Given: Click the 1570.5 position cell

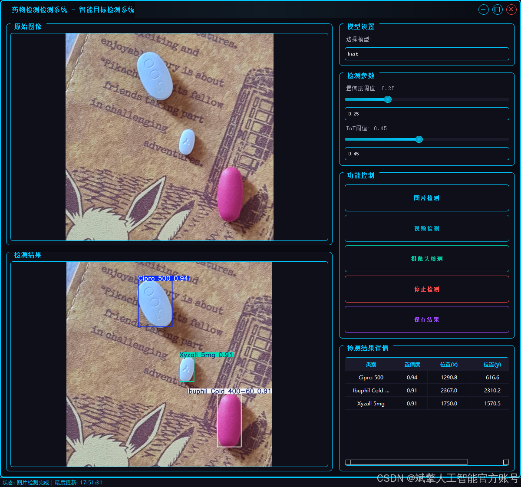Looking at the screenshot, I should [492, 404].
